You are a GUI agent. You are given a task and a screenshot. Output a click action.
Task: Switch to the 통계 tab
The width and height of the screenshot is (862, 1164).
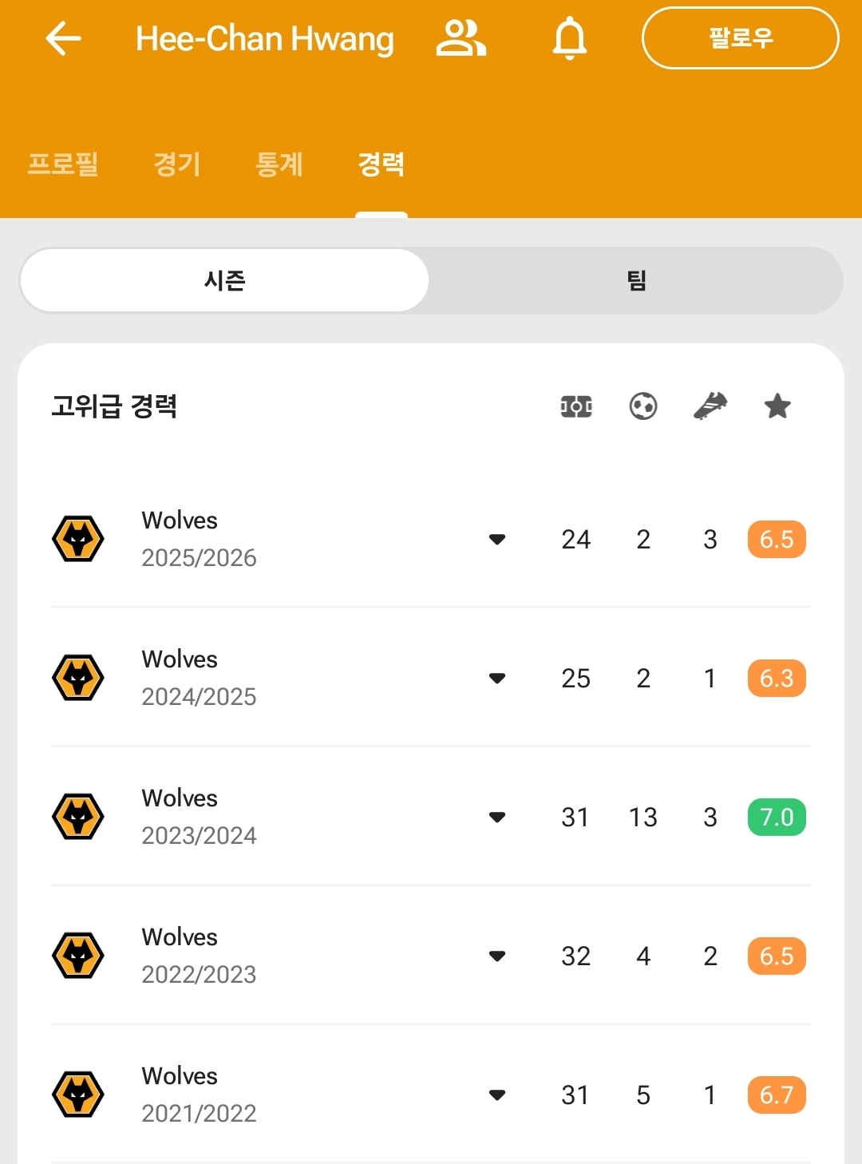(279, 164)
